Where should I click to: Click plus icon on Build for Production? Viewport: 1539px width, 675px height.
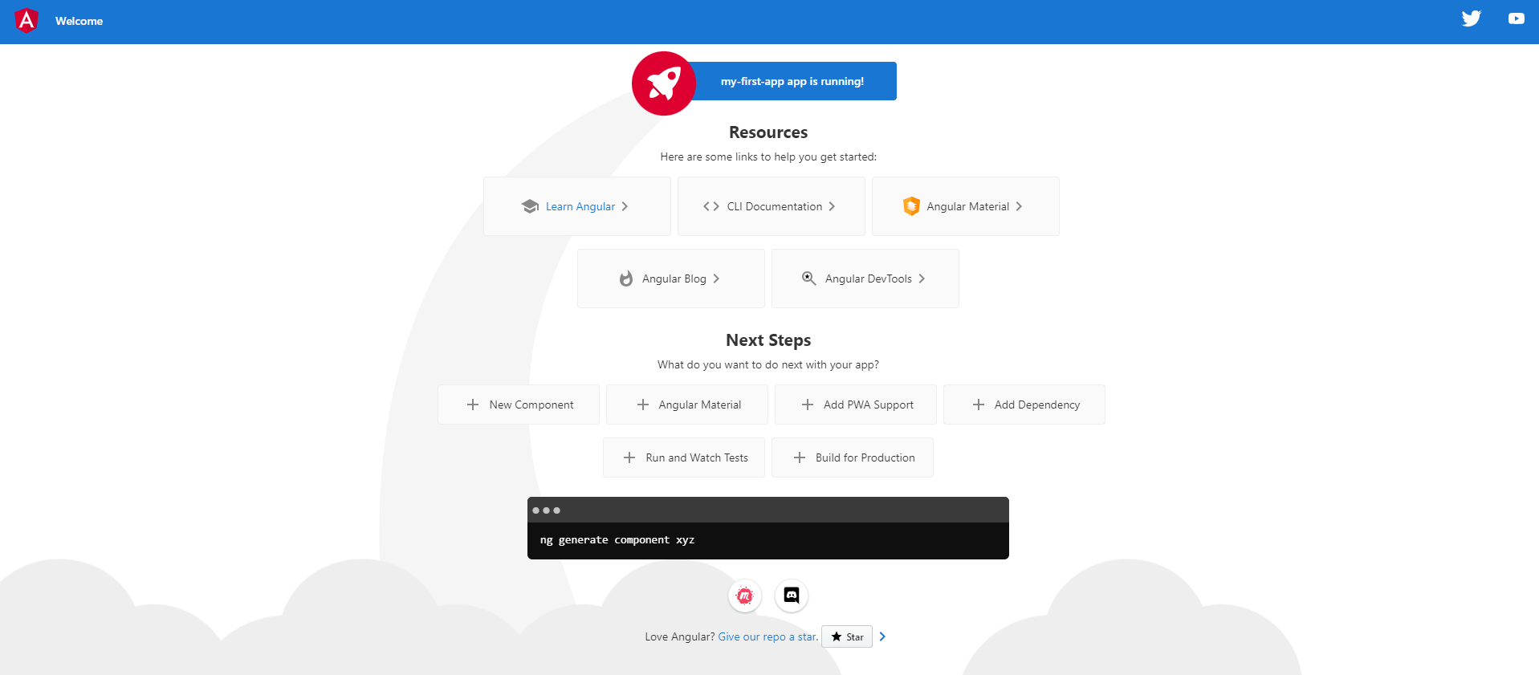tap(800, 457)
